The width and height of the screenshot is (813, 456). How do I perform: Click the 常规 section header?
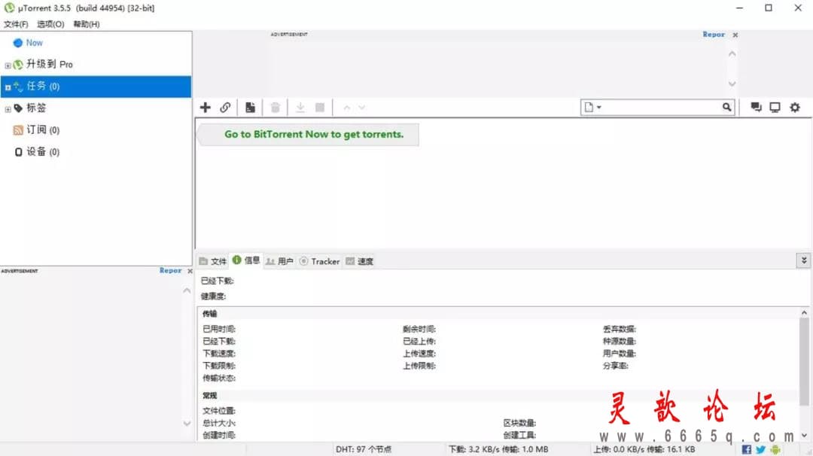(x=209, y=395)
